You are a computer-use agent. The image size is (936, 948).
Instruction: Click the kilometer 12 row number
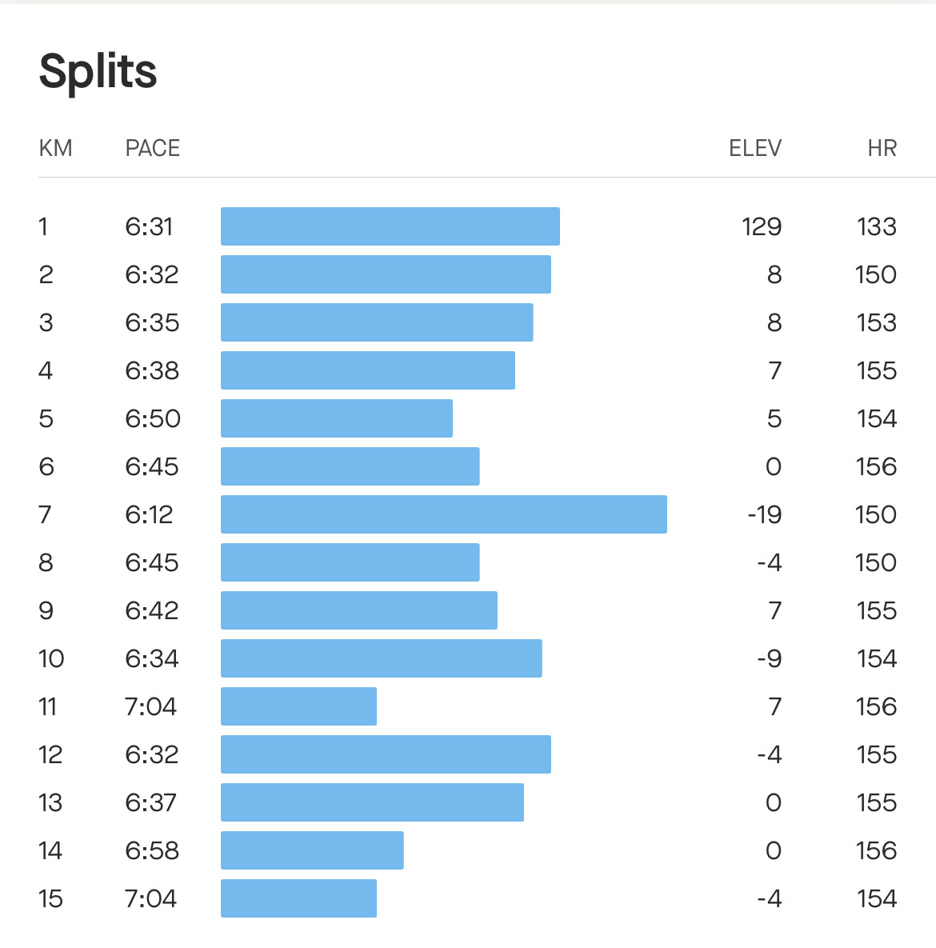click(x=50, y=754)
